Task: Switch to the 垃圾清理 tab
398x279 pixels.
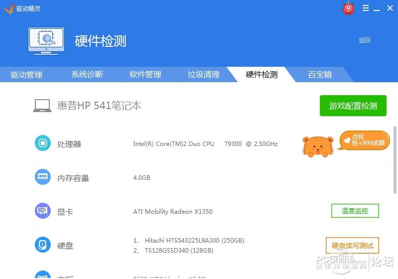Action: tap(203, 74)
